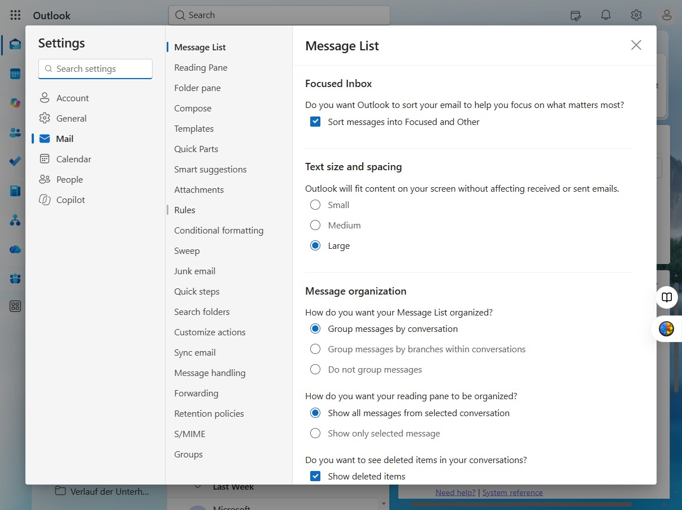The image size is (682, 510).
Task: Open the S/MIME settings page
Action: (190, 434)
